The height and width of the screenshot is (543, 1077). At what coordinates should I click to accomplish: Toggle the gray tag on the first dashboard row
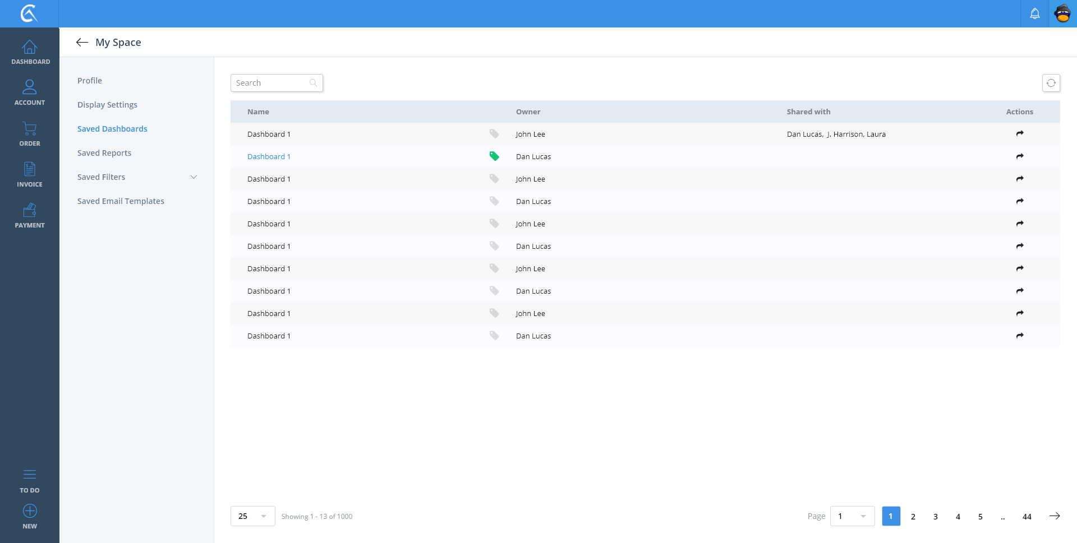[494, 134]
